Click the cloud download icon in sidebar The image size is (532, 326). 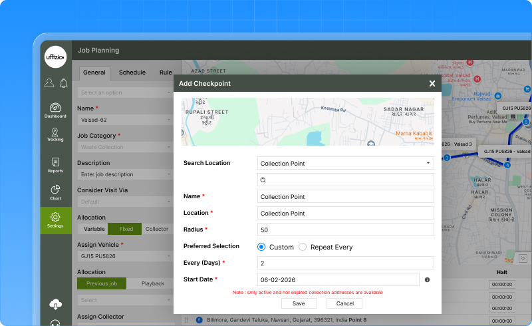(55, 304)
